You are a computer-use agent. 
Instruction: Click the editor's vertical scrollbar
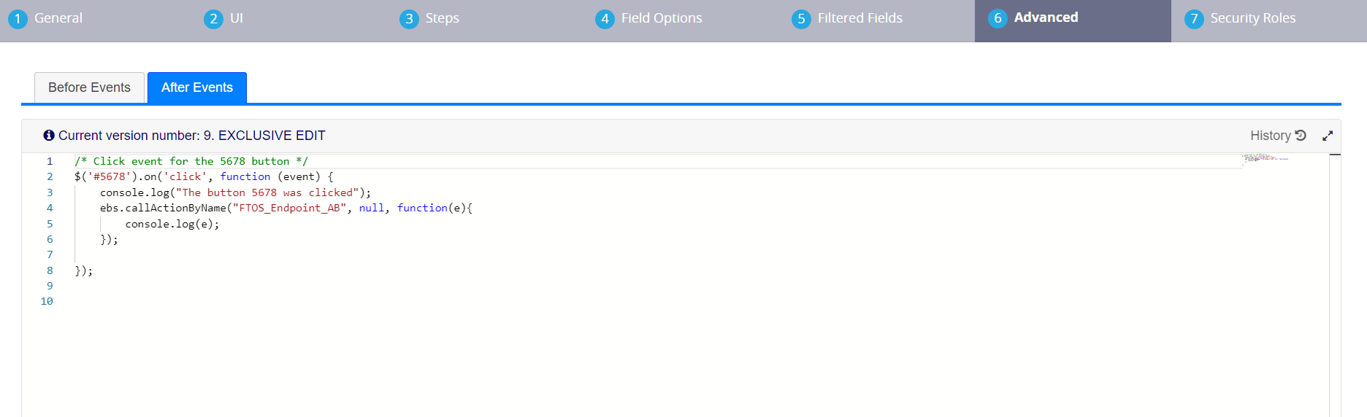pyautogui.click(x=1335, y=284)
